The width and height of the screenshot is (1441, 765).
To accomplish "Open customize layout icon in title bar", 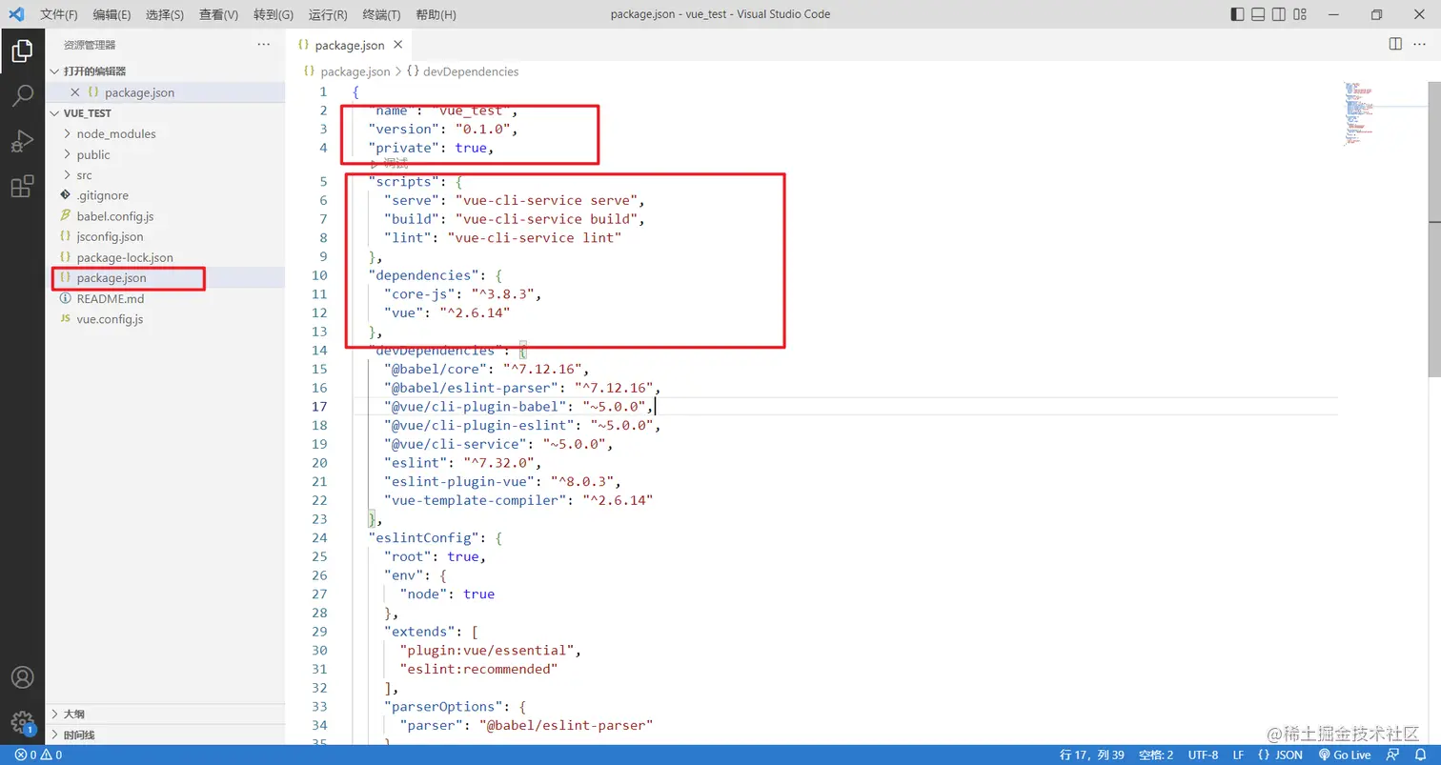I will click(x=1301, y=14).
